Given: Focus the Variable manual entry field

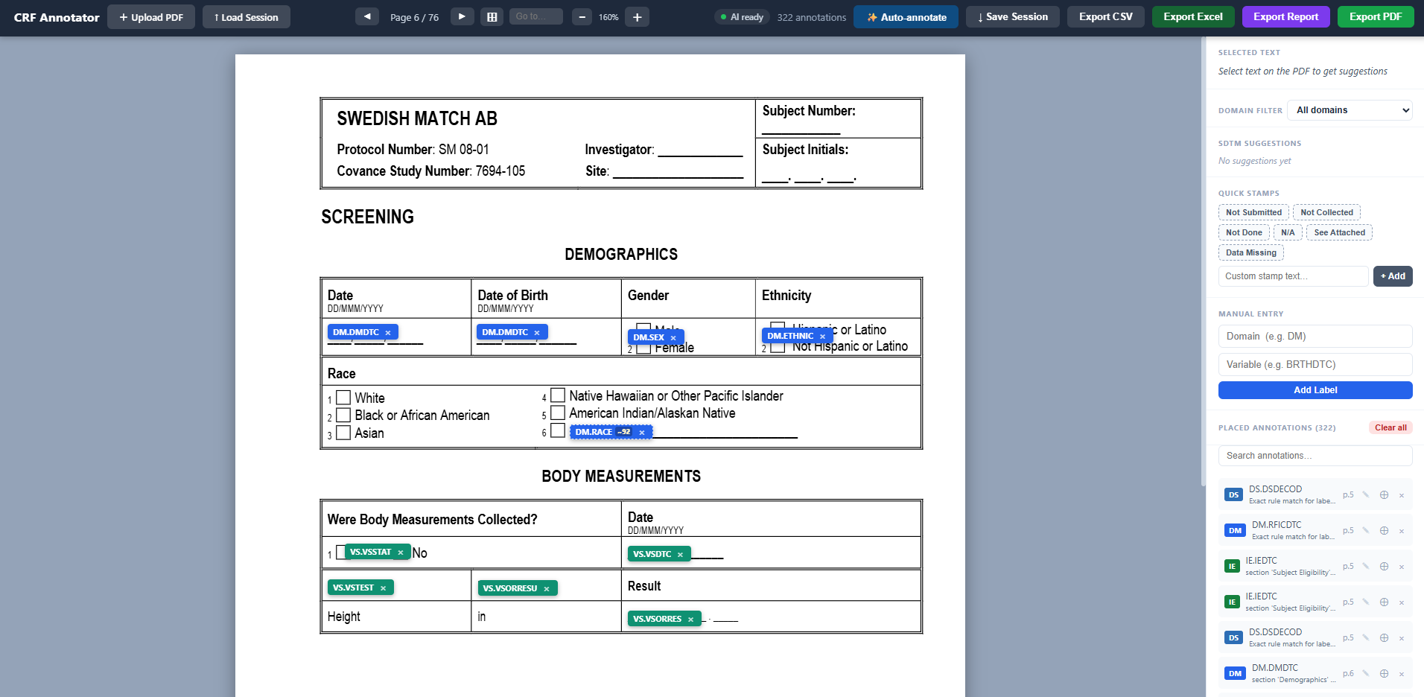Looking at the screenshot, I should point(1315,364).
